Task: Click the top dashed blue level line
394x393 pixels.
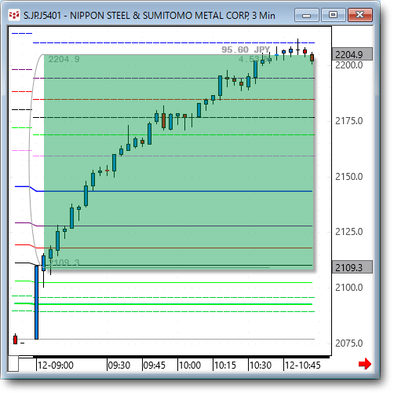Action: coord(173,42)
